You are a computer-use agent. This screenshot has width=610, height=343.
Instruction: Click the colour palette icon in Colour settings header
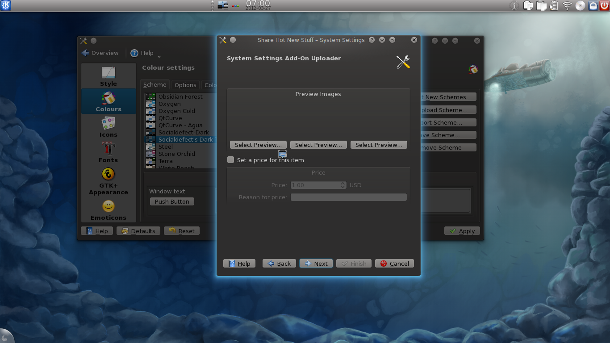(x=473, y=69)
